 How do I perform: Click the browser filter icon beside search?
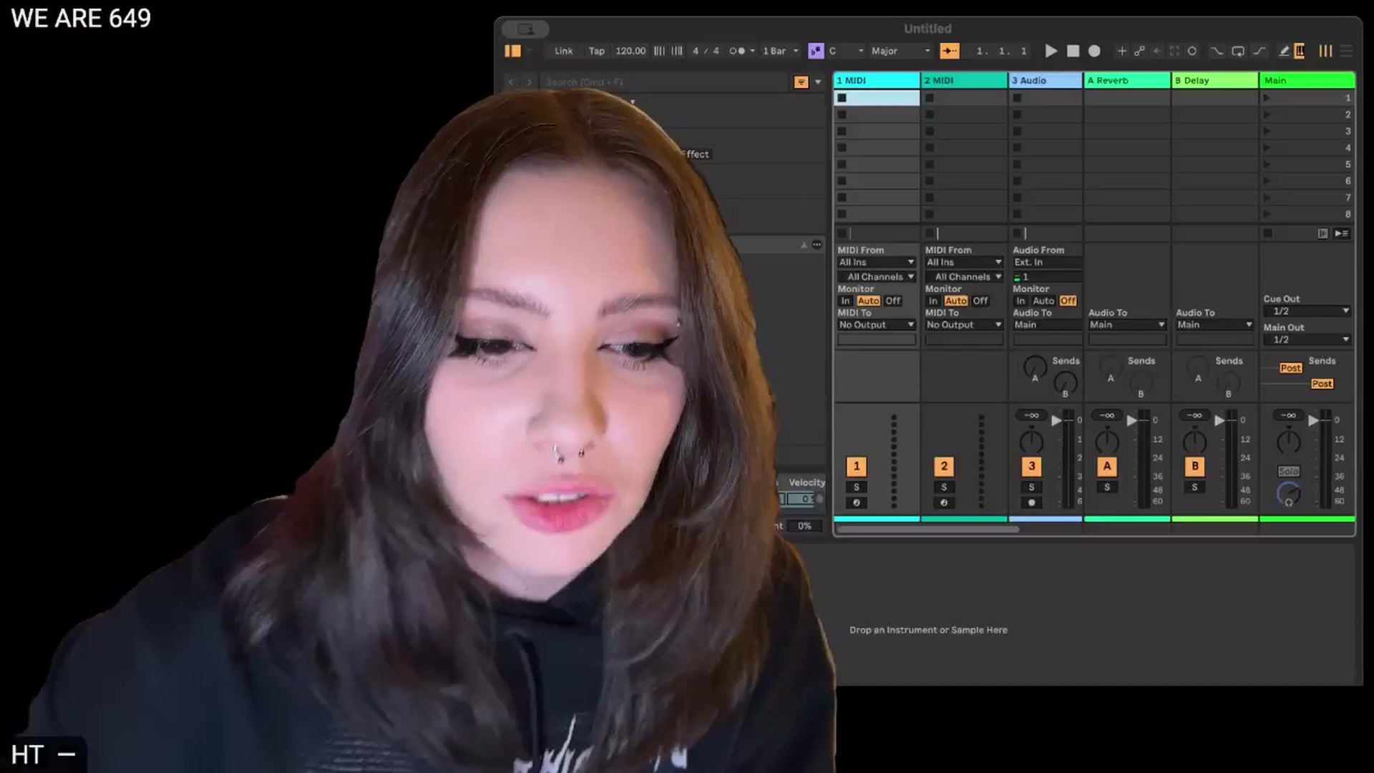(801, 82)
